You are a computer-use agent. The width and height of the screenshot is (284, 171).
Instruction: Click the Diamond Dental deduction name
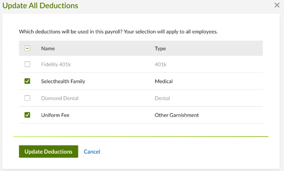click(60, 98)
